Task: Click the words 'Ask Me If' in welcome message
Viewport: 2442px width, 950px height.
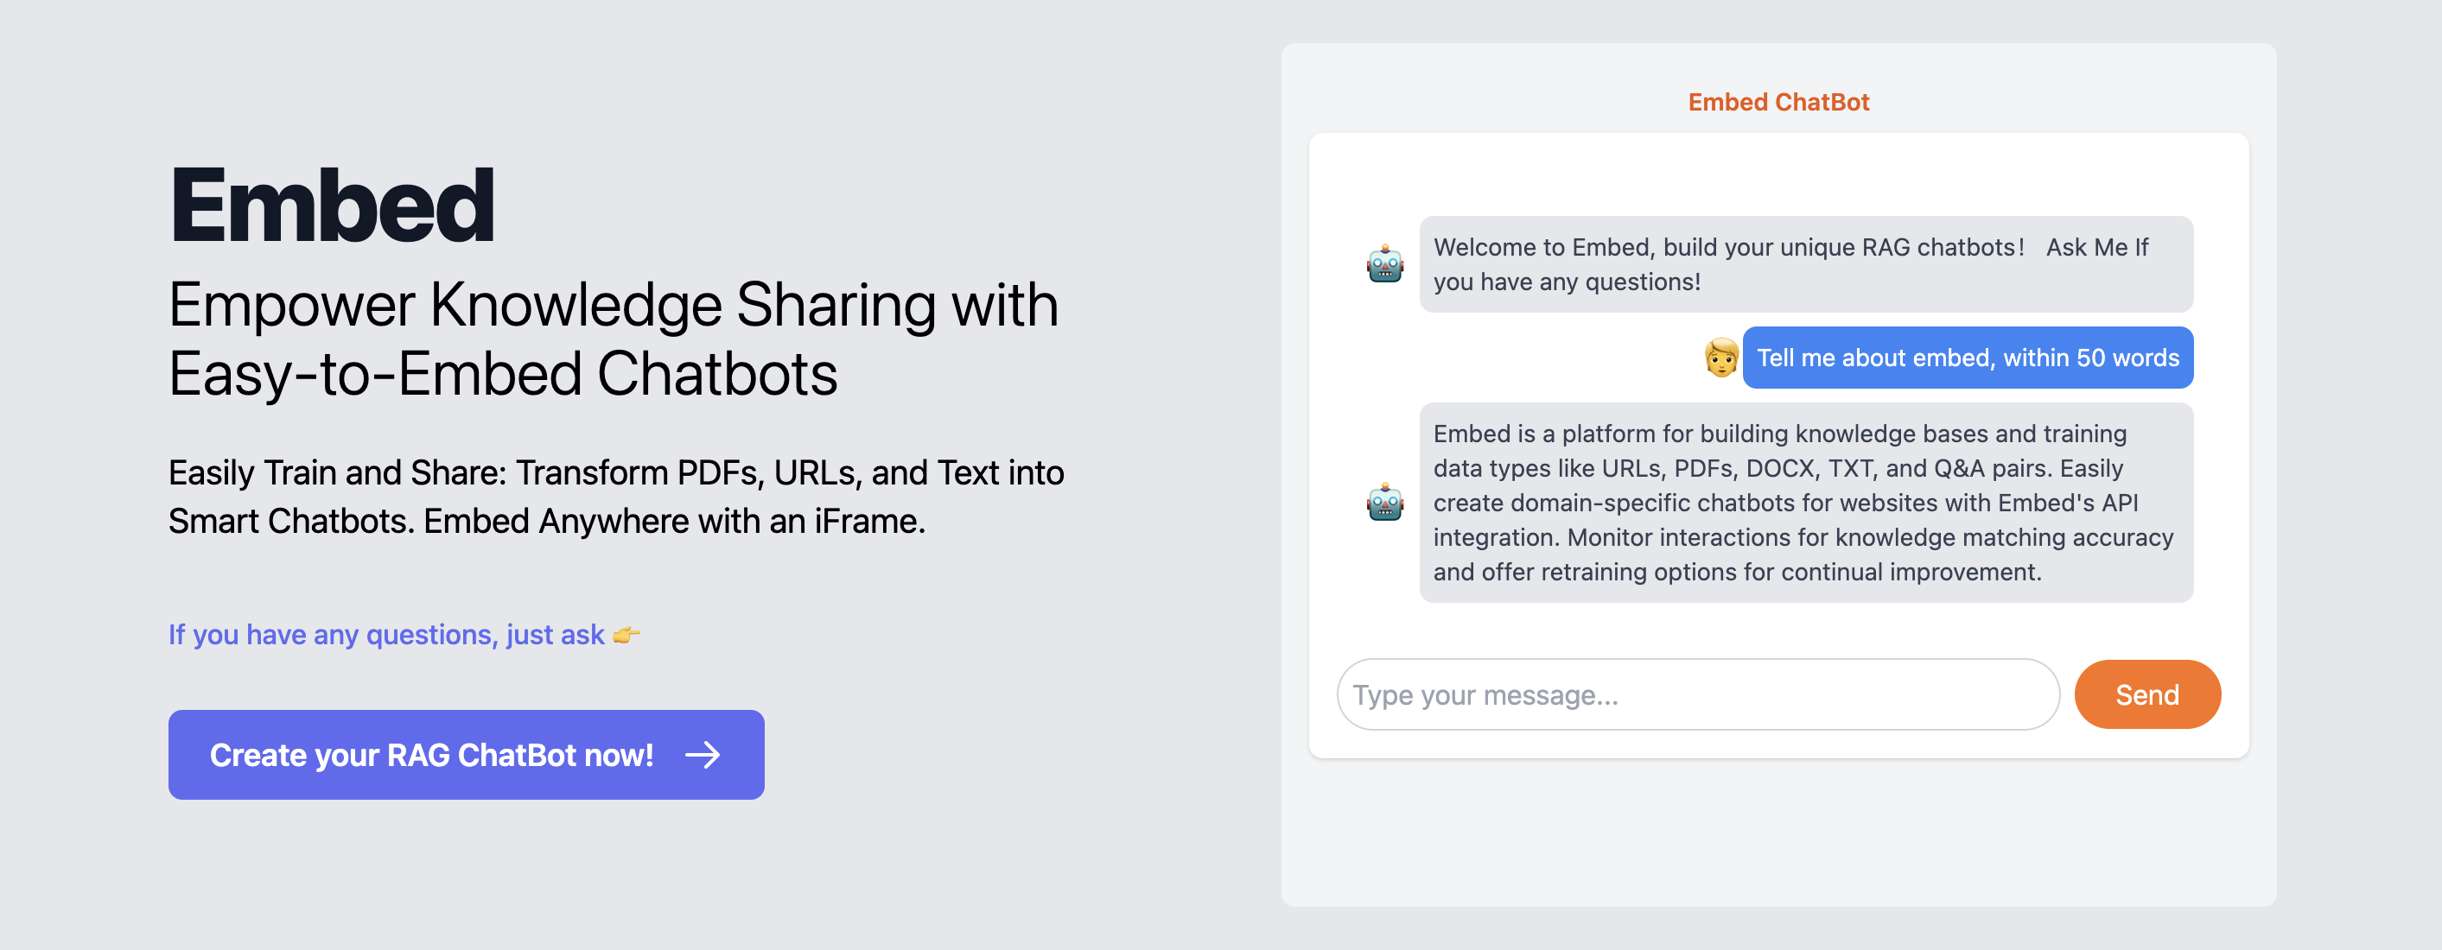Action: tap(2097, 247)
